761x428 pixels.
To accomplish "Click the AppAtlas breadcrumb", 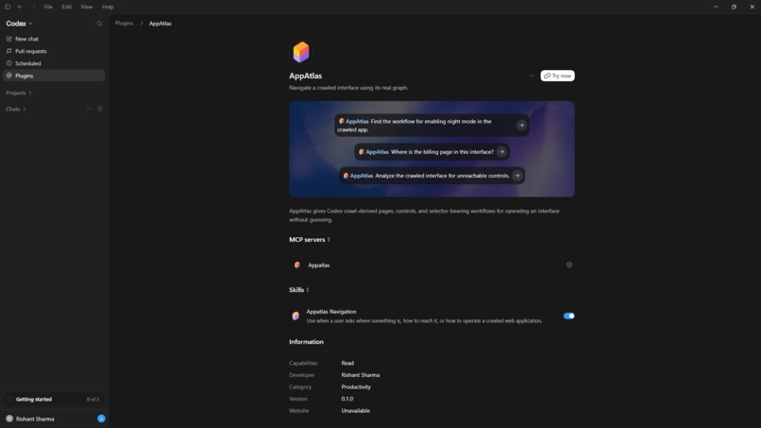I will coord(161,24).
